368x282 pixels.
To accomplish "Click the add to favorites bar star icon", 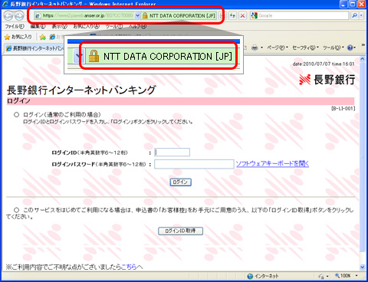I will 43,38.
